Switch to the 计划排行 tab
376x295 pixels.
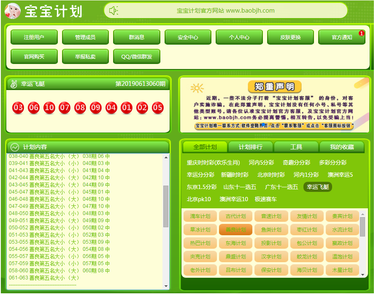point(250,147)
